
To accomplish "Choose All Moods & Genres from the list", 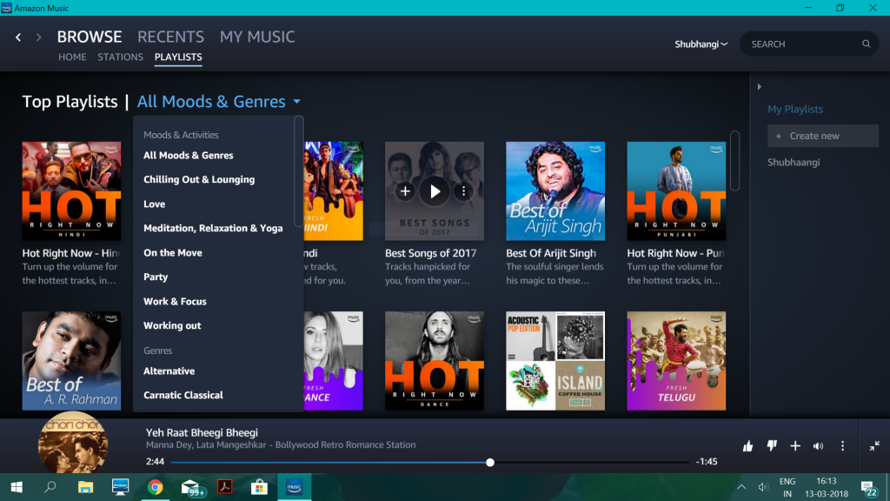I will [189, 155].
